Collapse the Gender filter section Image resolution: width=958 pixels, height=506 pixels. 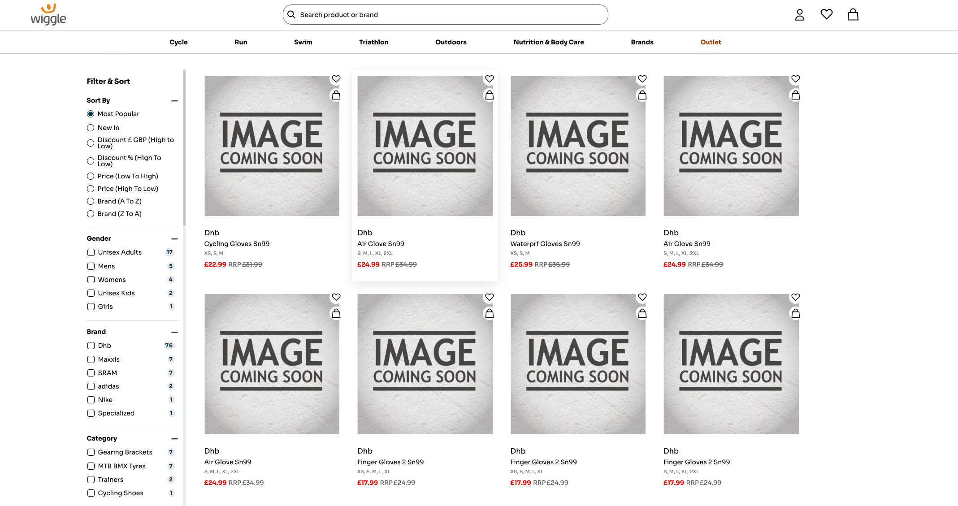click(x=174, y=239)
